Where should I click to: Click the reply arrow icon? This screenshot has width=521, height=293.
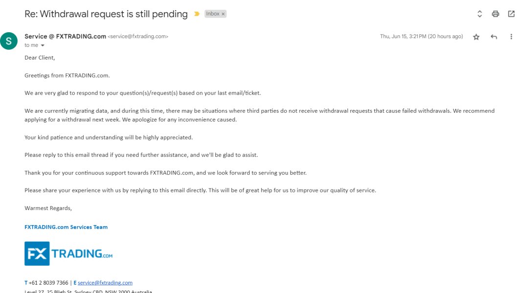coord(494,37)
